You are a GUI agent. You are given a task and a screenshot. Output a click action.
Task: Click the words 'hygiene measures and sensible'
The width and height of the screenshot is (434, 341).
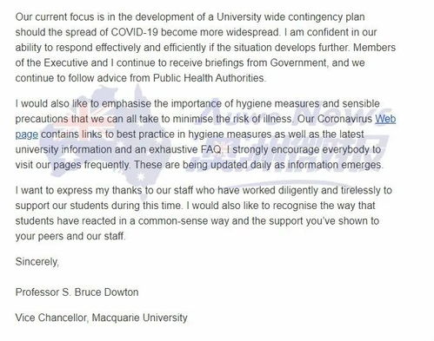(x=307, y=103)
